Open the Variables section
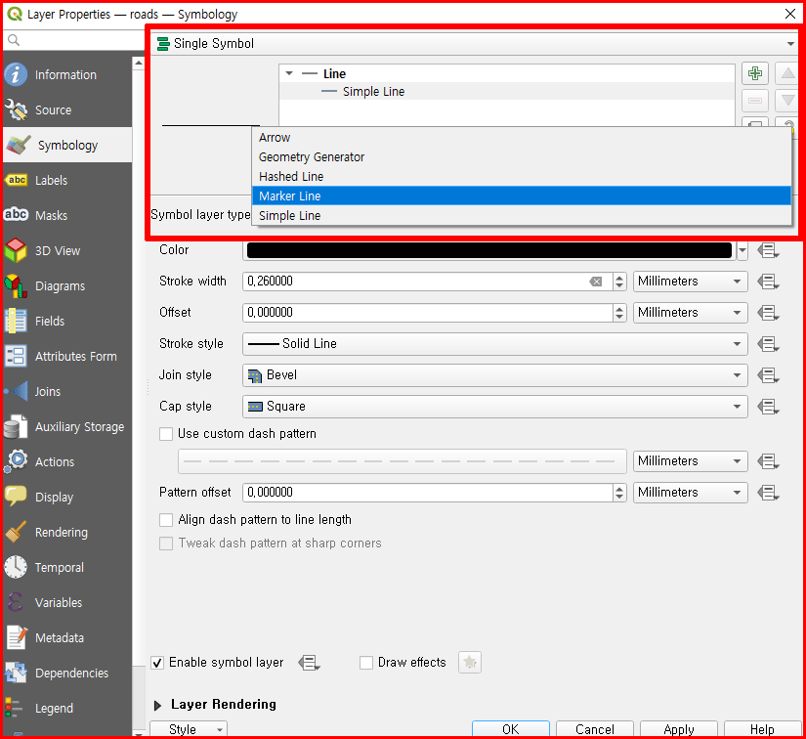Screen dimensions: 806x739 pos(66,603)
